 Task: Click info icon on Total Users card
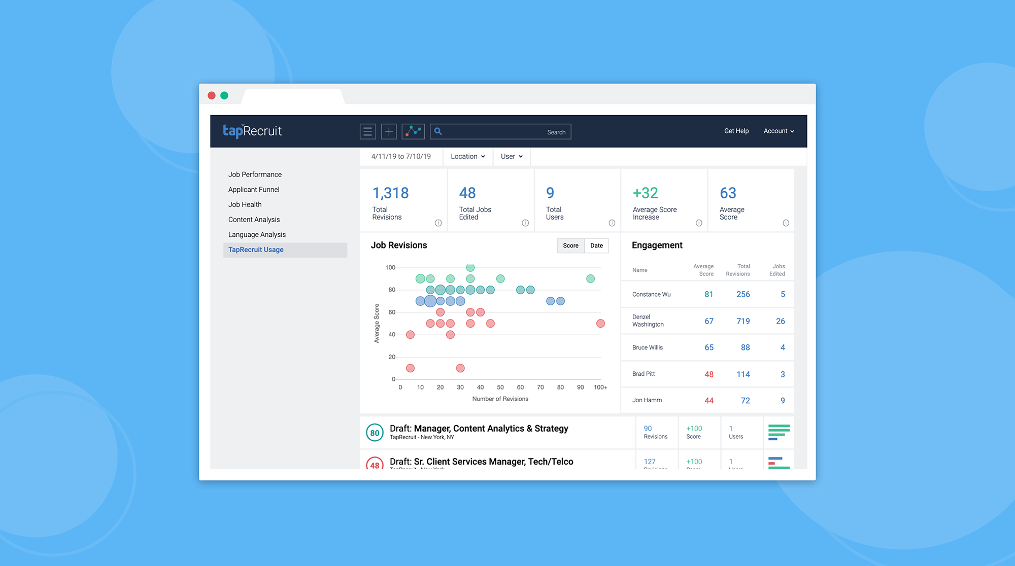tap(612, 223)
